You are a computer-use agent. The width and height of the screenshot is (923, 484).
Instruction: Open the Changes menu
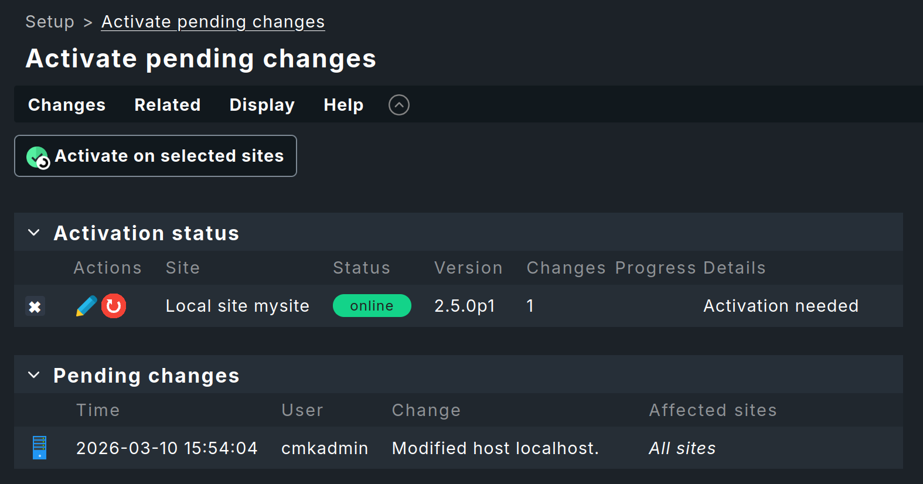point(67,105)
